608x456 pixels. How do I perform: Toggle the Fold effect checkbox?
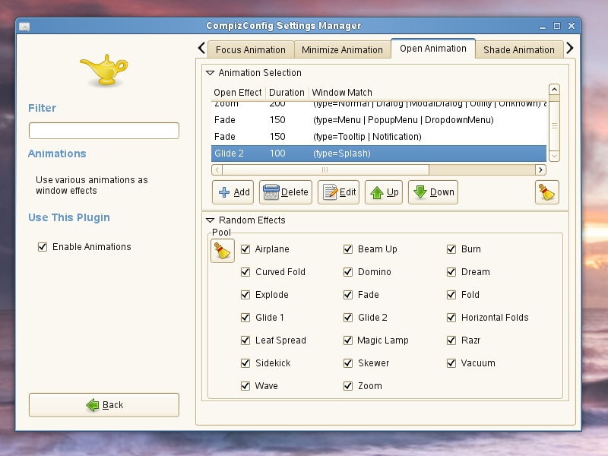451,295
